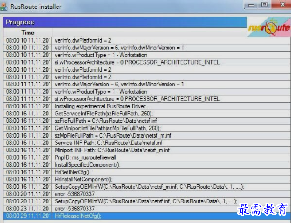291x223 pixels.
Task: Select SetupCopyOEMInfW netsf_m.inf row
Action: coord(147,187)
